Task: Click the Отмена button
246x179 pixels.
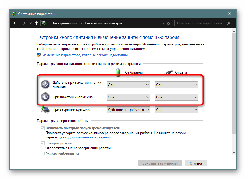Action: tap(196, 163)
